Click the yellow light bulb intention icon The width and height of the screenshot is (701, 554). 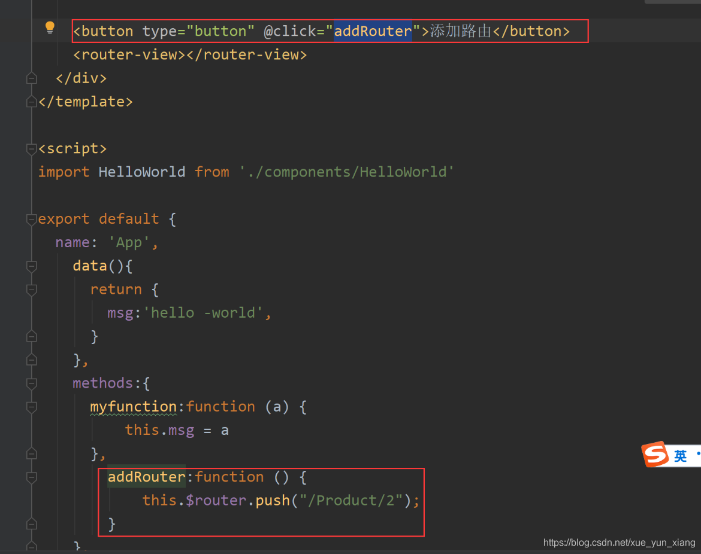(50, 28)
